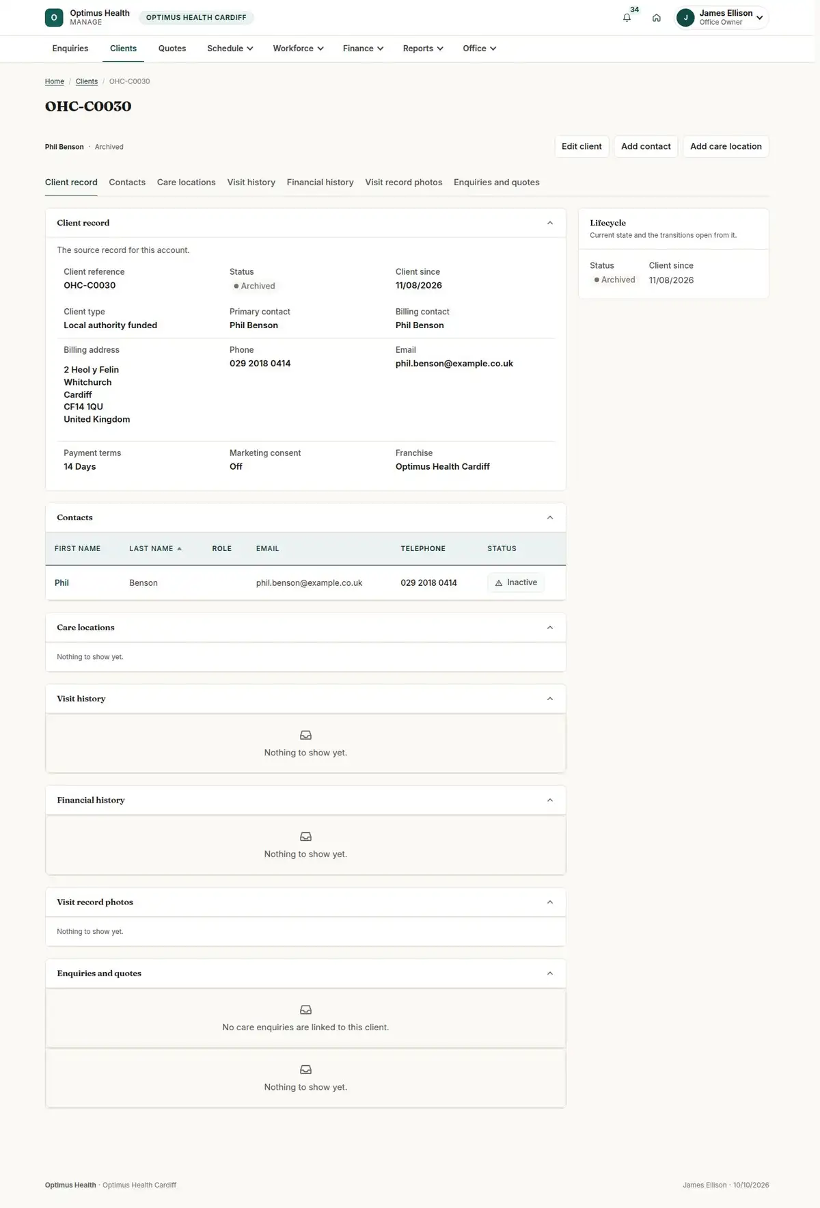This screenshot has width=820, height=1208.
Task: Collapse the Visit history panel
Action: click(550, 699)
